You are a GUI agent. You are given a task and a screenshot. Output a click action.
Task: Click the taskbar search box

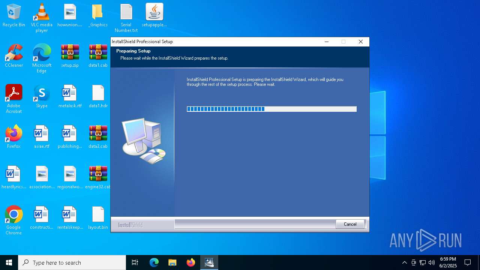click(x=72, y=262)
